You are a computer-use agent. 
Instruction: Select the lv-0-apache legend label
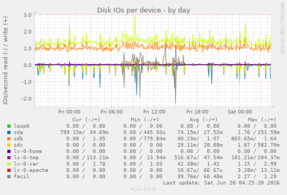[31, 170]
